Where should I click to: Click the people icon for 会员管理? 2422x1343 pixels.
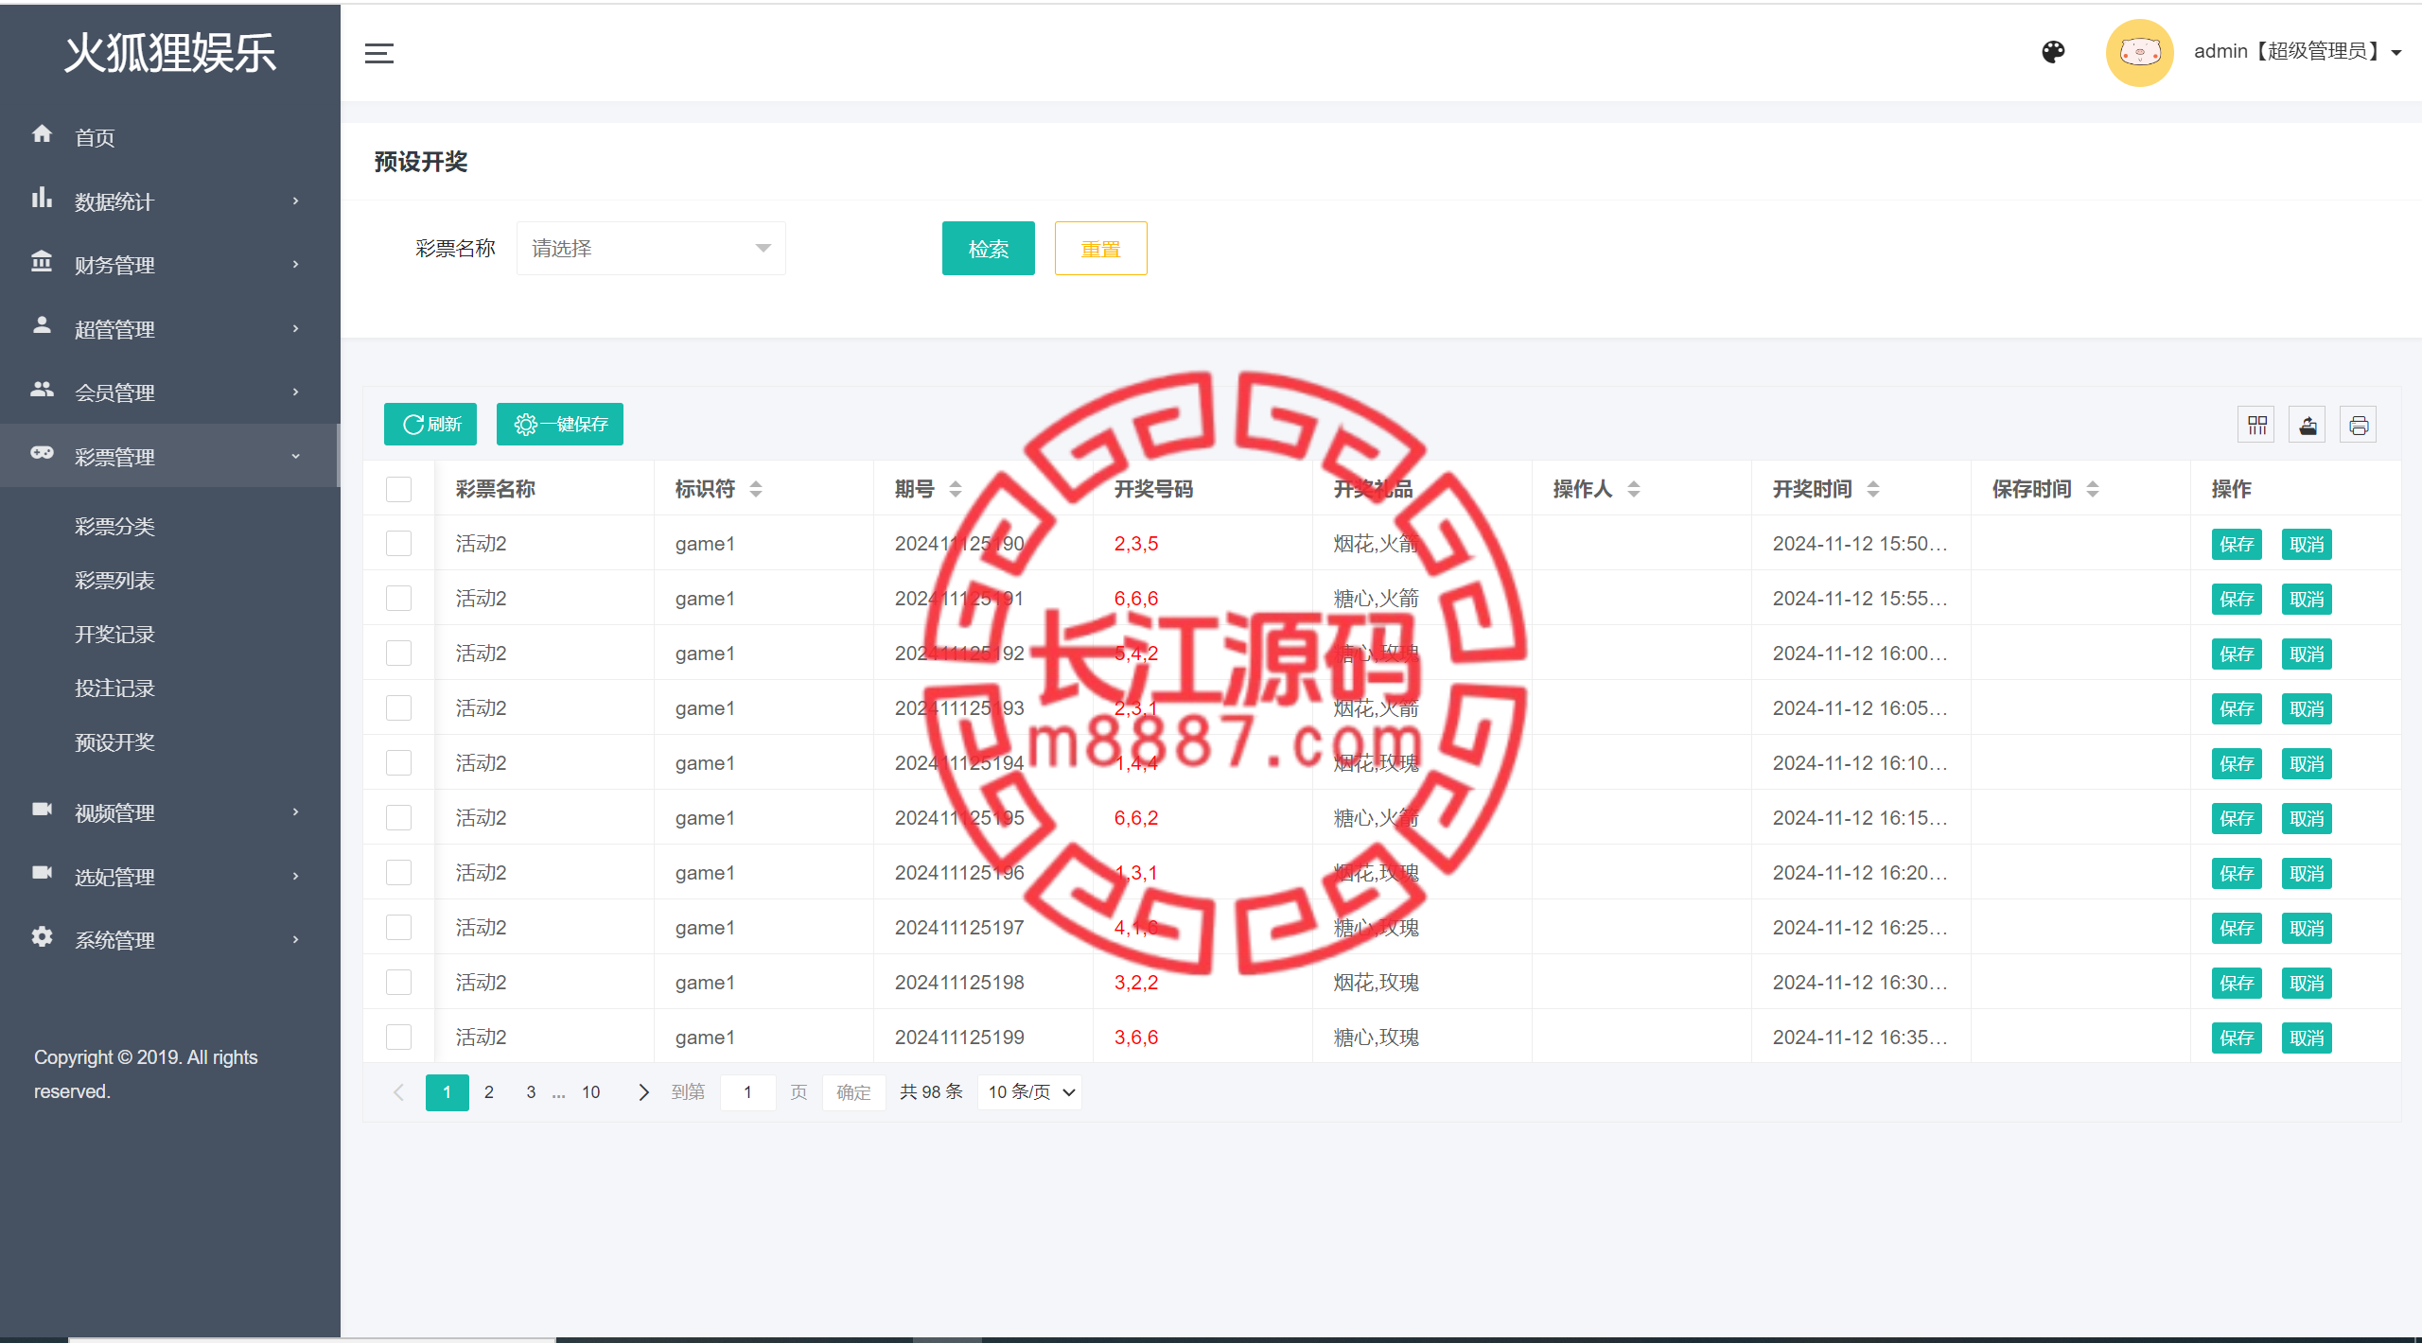[x=42, y=389]
